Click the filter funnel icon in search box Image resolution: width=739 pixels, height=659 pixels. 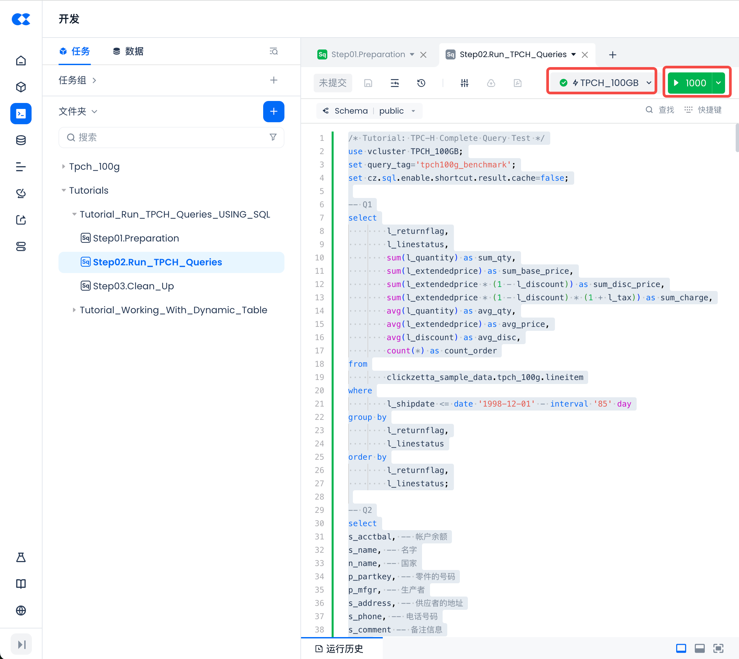click(x=273, y=137)
